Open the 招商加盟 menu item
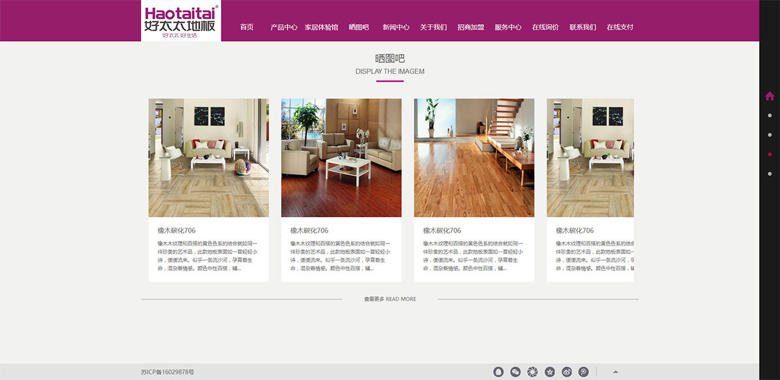Viewport: 780px width, 380px height. [x=471, y=27]
